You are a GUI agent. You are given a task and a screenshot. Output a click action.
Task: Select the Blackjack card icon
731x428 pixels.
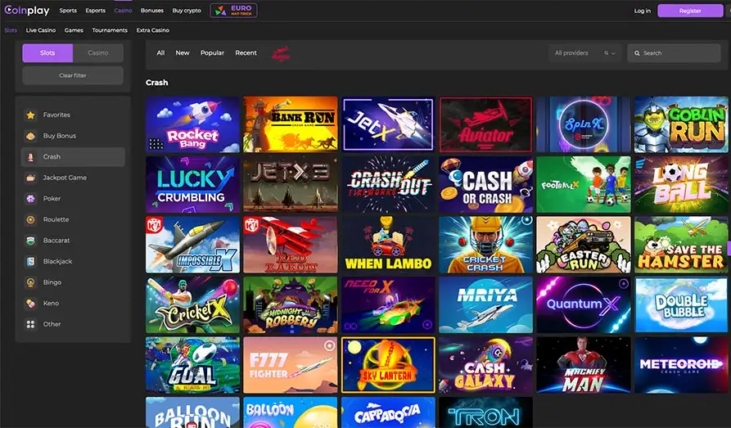[30, 261]
